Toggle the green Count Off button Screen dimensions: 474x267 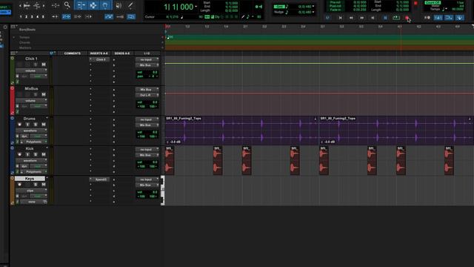point(433,2)
